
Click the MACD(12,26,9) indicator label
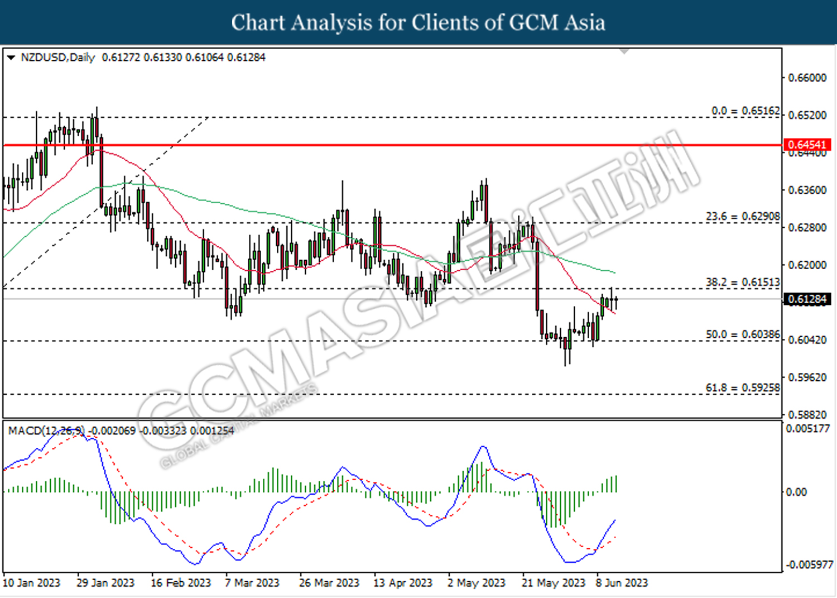(46, 430)
